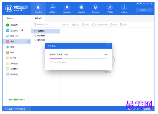Click 新建播放列表 new playlist button
This screenshot has width=158, height=114.
(x=41, y=24)
